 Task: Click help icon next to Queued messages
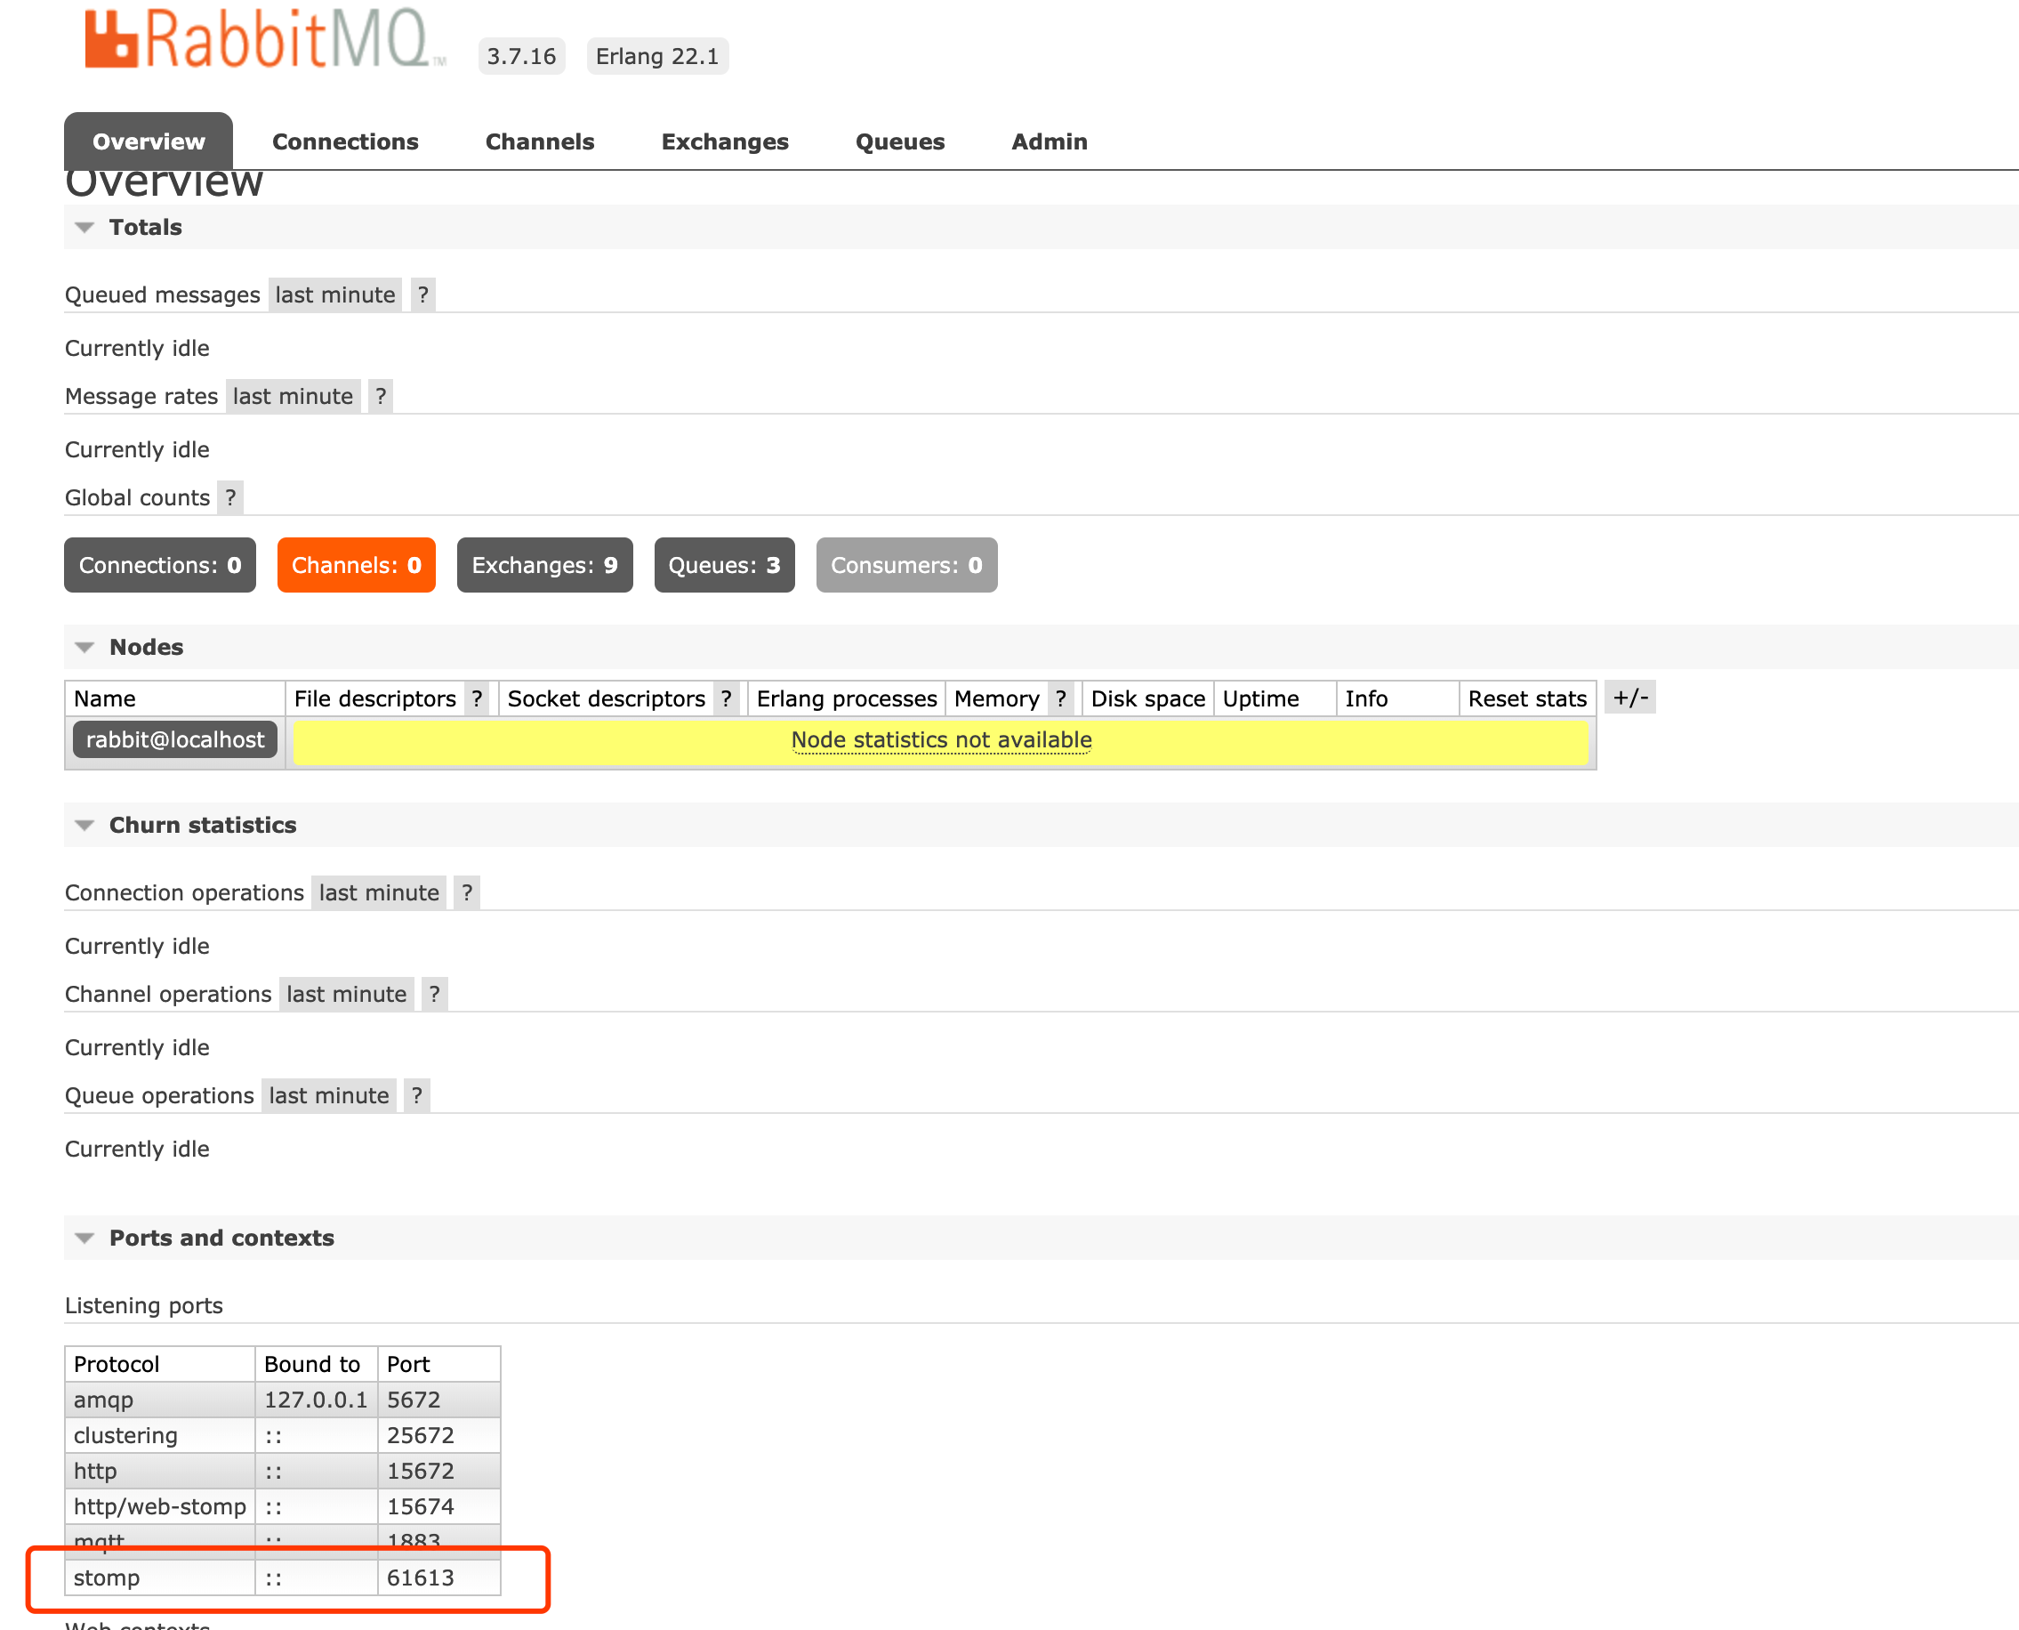tap(422, 295)
